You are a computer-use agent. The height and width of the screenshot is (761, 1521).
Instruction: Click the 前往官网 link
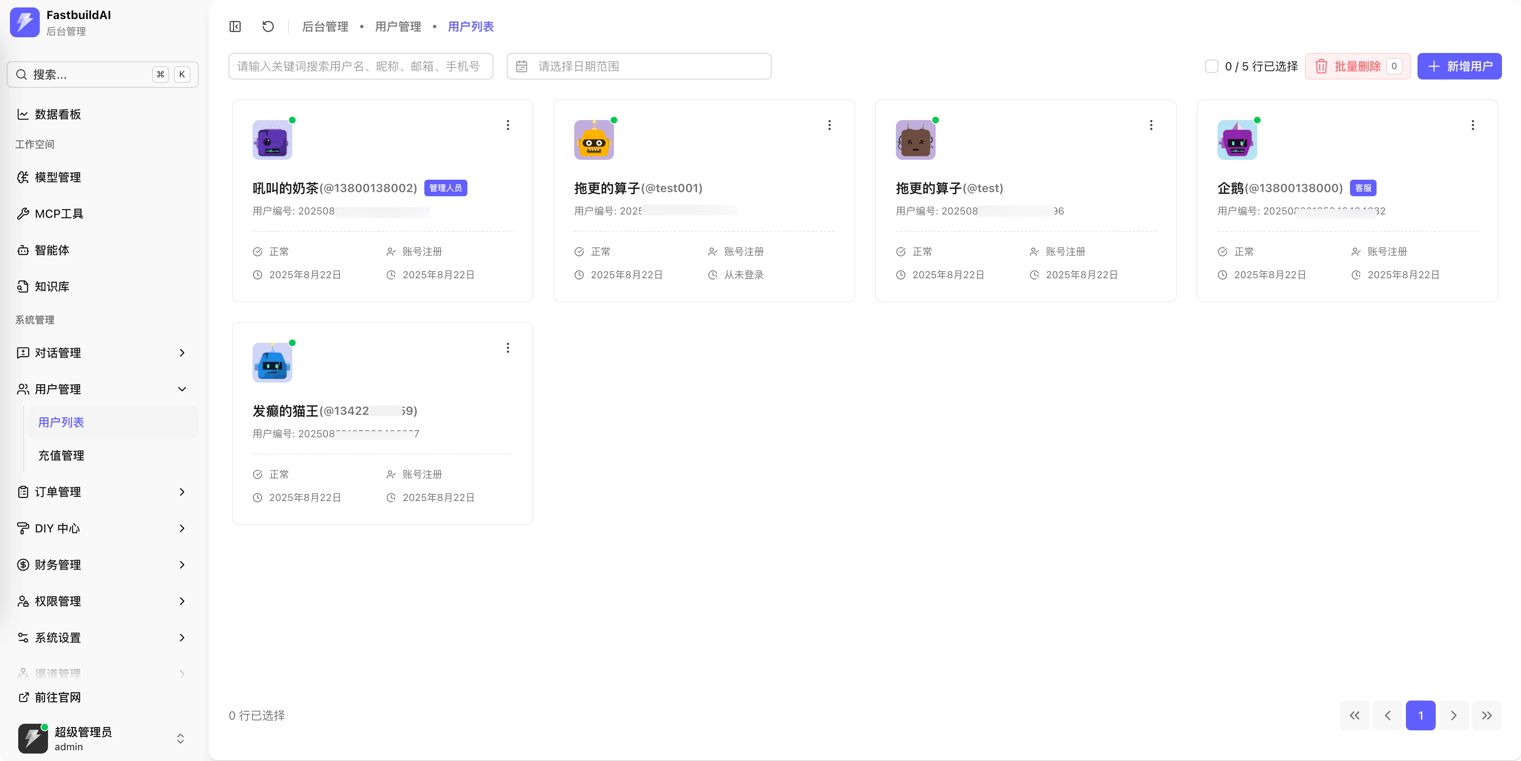57,697
